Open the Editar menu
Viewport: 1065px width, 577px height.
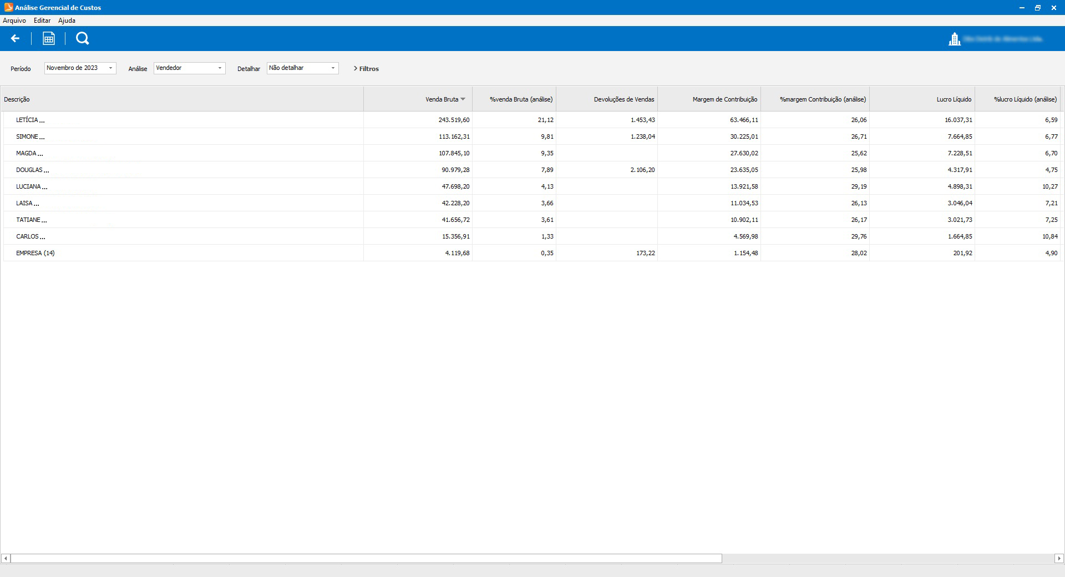point(42,21)
